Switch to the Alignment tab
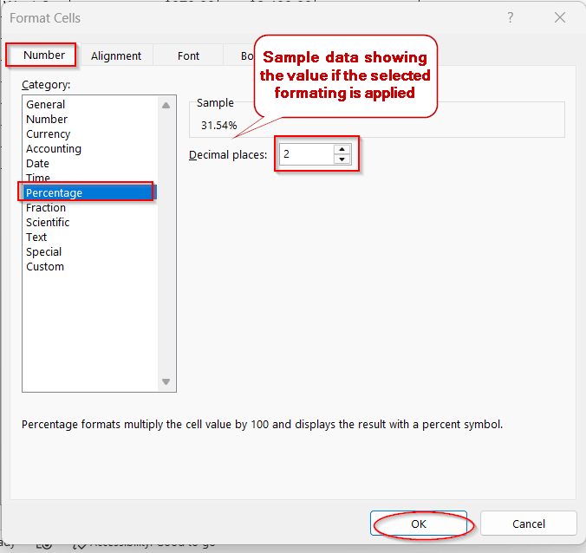586x553 pixels. (x=116, y=55)
